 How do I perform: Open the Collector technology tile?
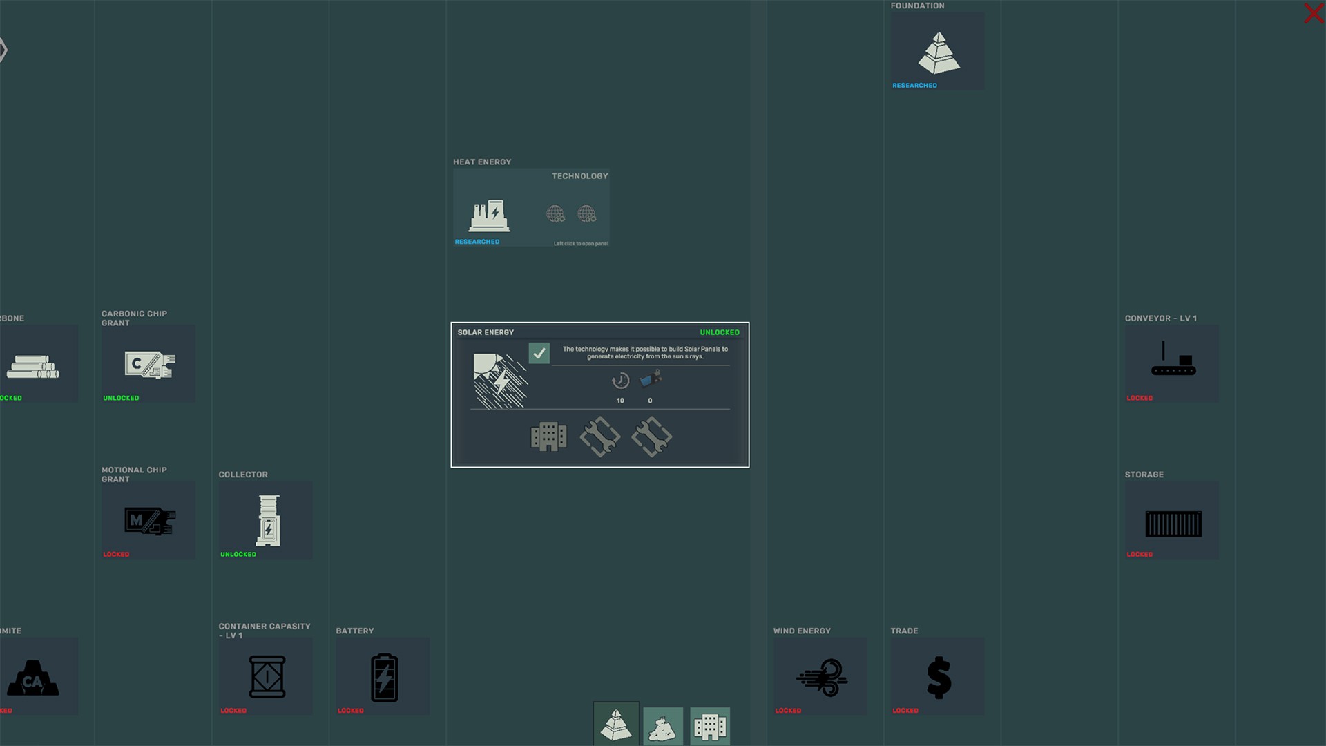pos(267,520)
